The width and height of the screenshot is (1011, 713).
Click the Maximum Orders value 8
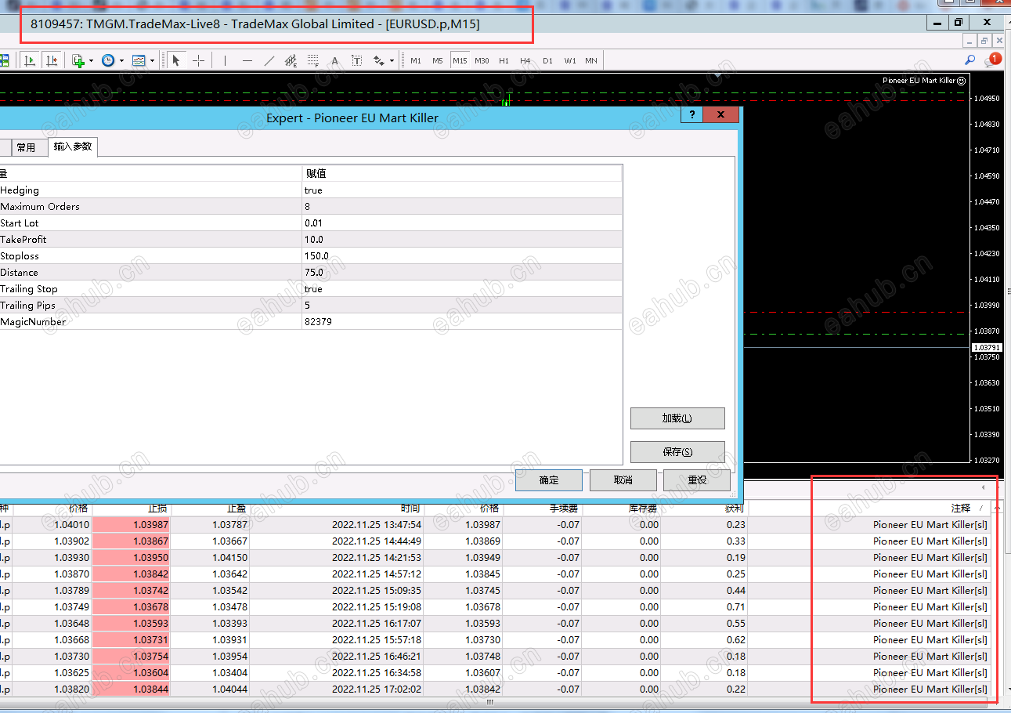[x=462, y=207]
